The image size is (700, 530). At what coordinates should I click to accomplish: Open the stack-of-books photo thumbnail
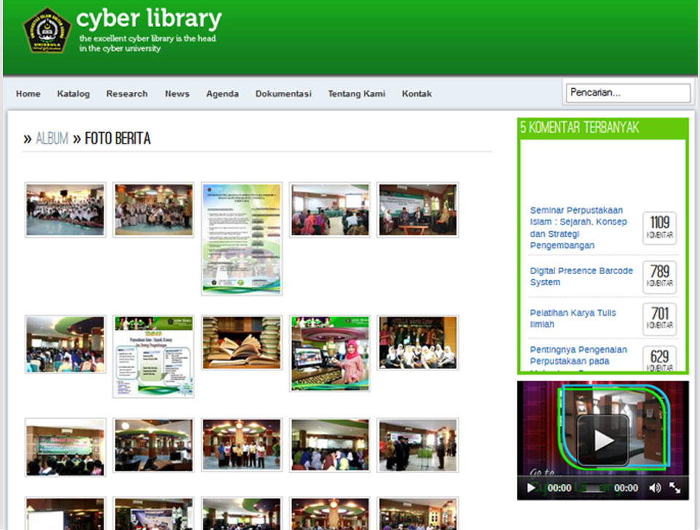coord(241,343)
